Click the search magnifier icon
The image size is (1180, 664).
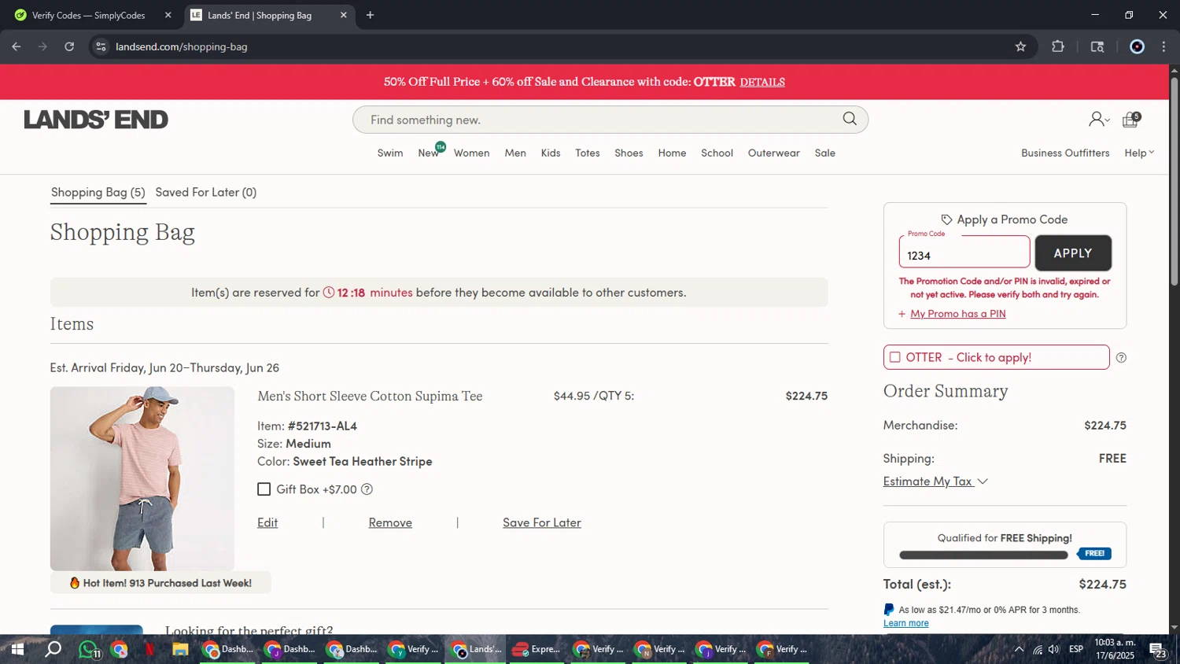[850, 119]
